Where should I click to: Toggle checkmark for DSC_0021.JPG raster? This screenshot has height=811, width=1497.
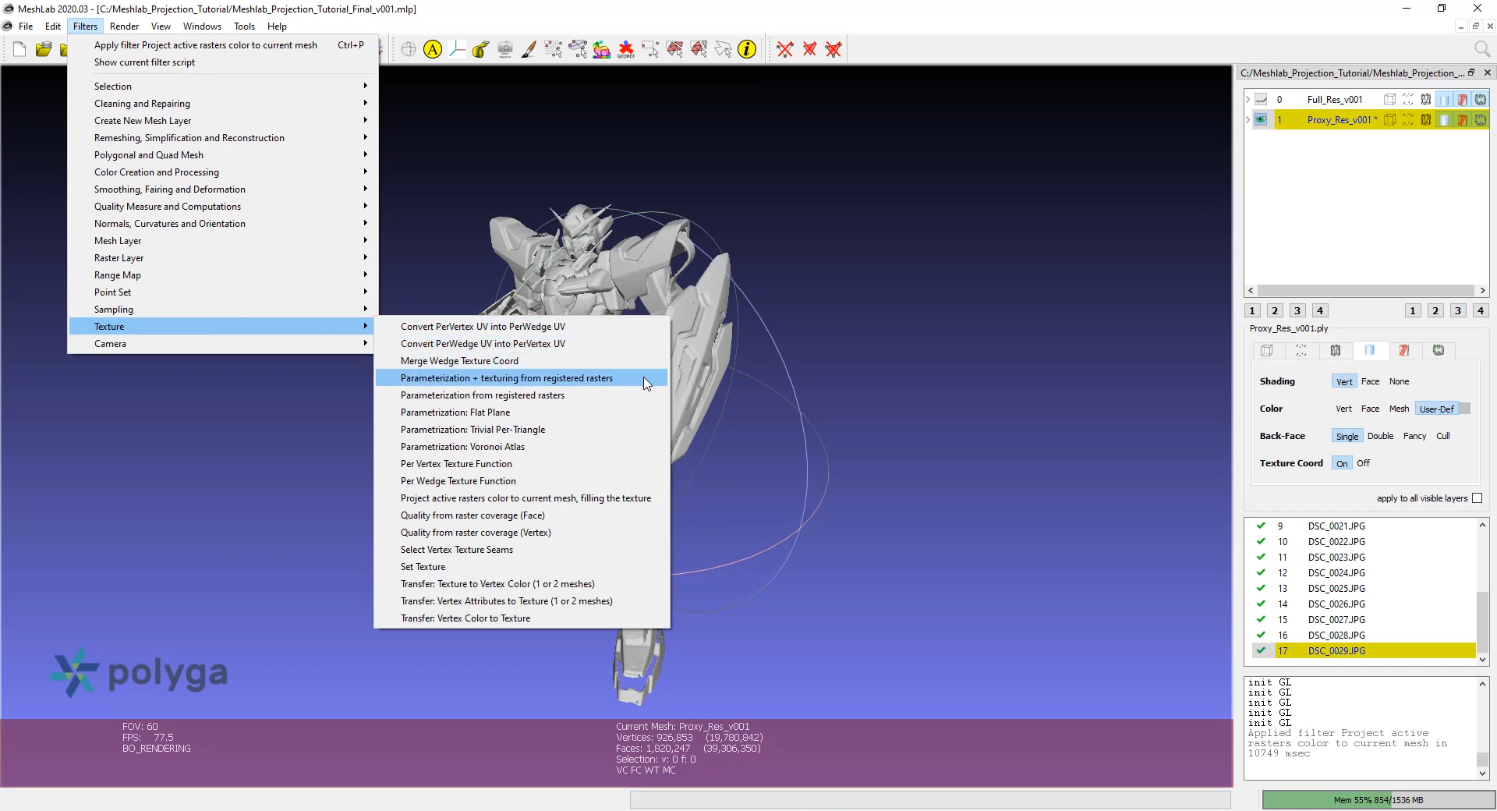click(x=1260, y=526)
